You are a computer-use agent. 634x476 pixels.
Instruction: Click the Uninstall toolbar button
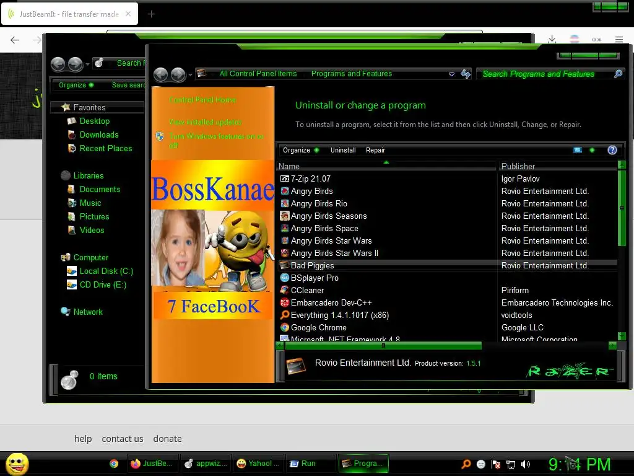pos(343,150)
